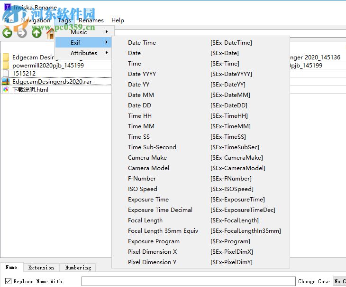Expand the Attributes submenu arrow
This screenshot has width=346, height=287.
pos(107,53)
